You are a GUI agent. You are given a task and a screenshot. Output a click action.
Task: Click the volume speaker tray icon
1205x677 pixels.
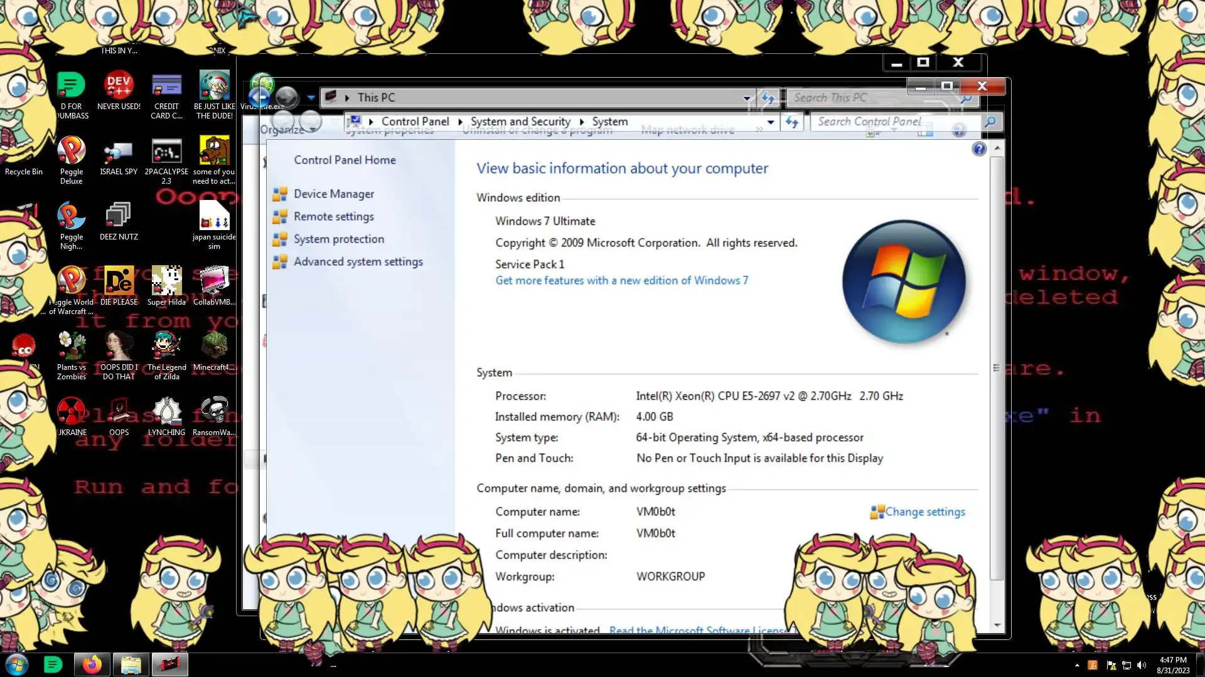tap(1142, 666)
